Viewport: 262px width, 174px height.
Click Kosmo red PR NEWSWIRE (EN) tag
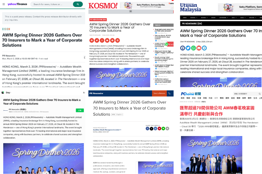pos(98,20)
